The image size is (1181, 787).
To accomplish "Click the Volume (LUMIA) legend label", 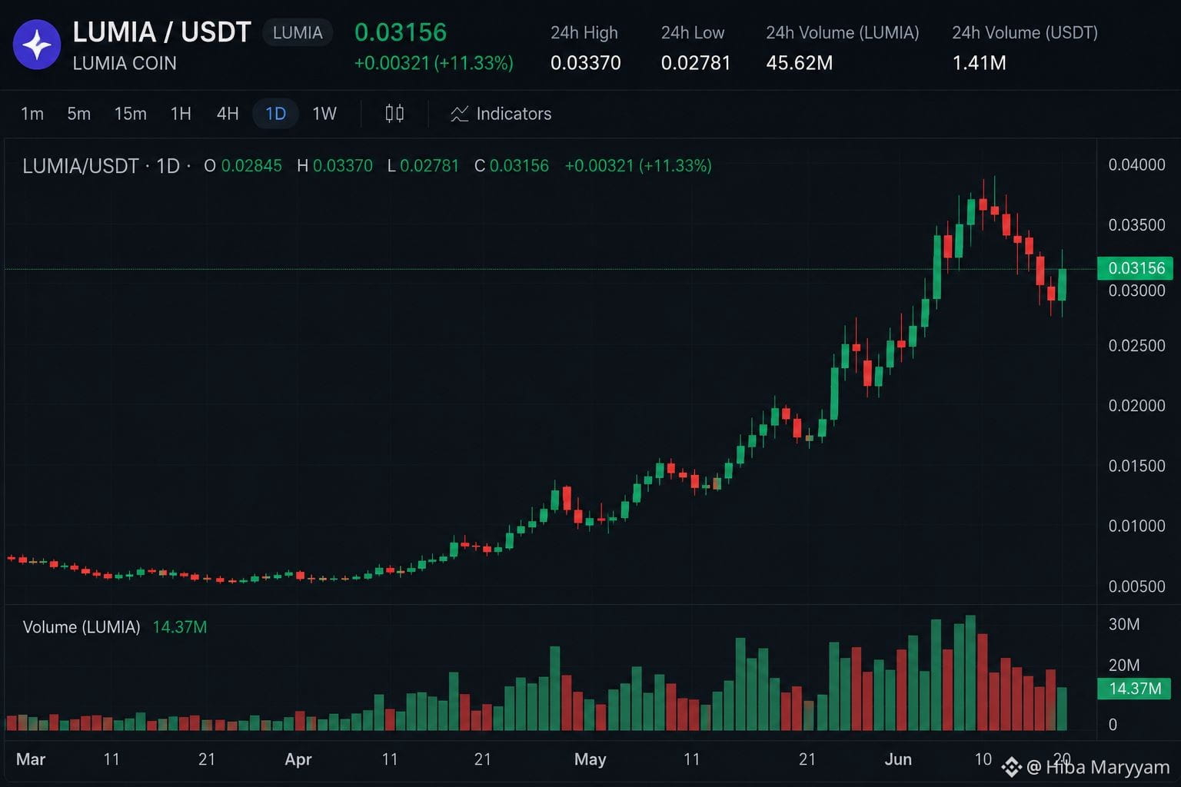I will coord(82,627).
